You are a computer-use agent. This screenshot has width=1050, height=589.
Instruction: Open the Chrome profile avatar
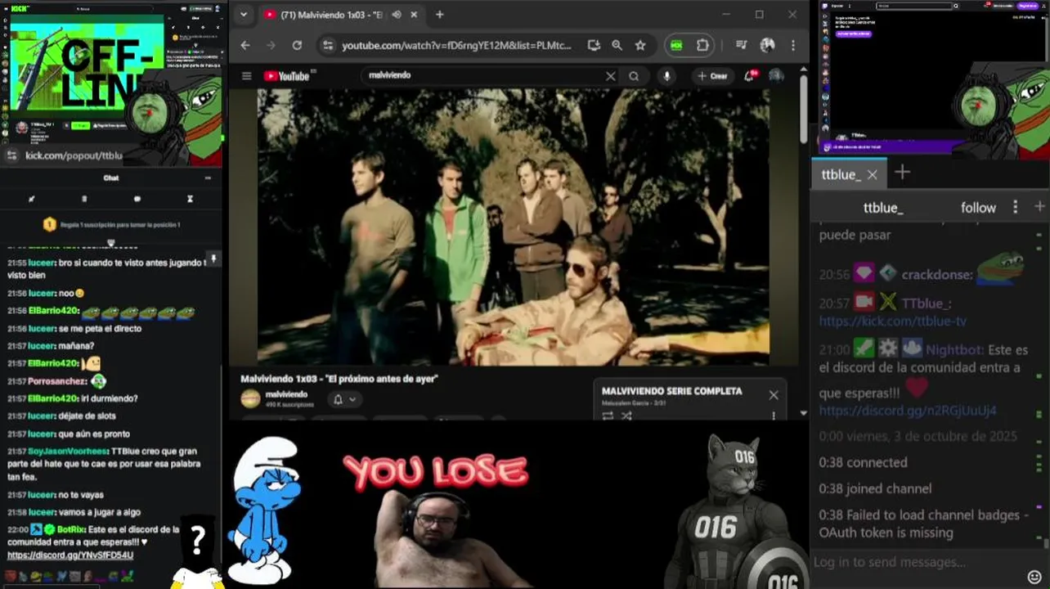coord(767,46)
